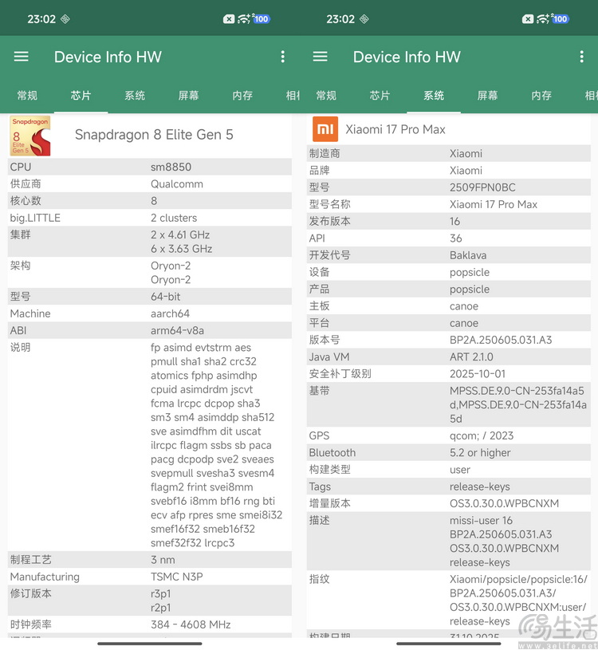The height and width of the screenshot is (650, 598).
Task: Tap navigation pill under right screen
Action: click(x=449, y=644)
